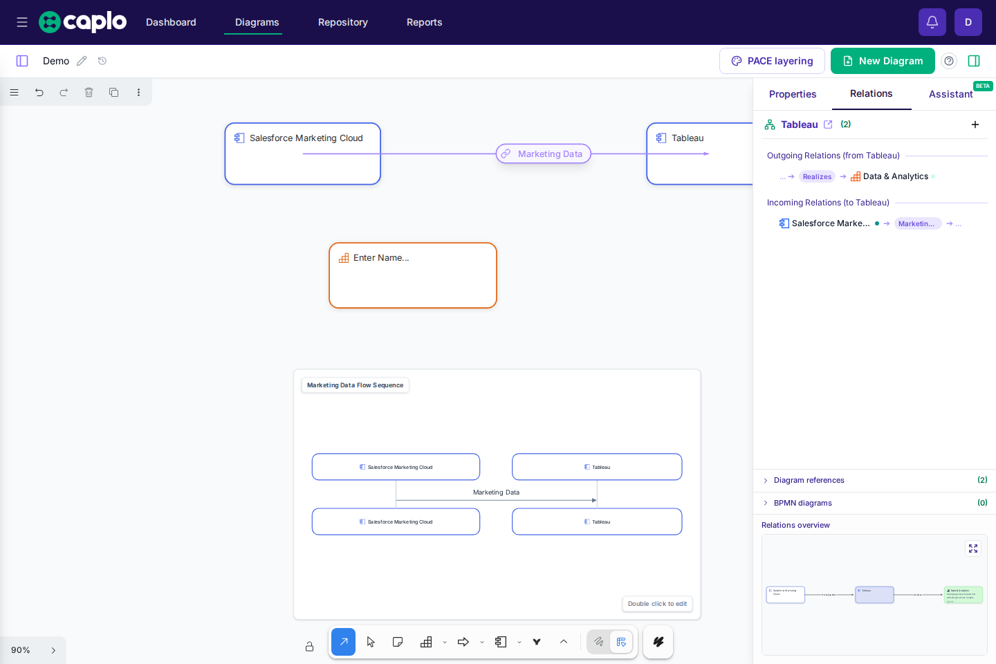Select the merge branch tool icon
Viewport: 996px width, 664px height.
click(x=537, y=642)
